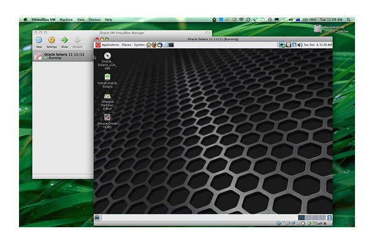Switch to the second workspace in switcher
The height and width of the screenshot is (245, 374).
coord(308,217)
